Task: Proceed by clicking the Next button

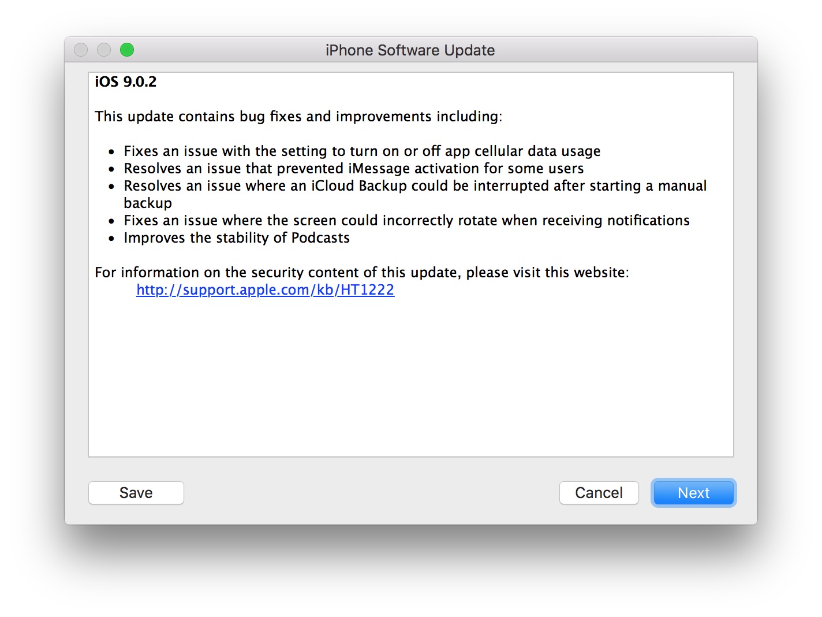Action: 693,492
